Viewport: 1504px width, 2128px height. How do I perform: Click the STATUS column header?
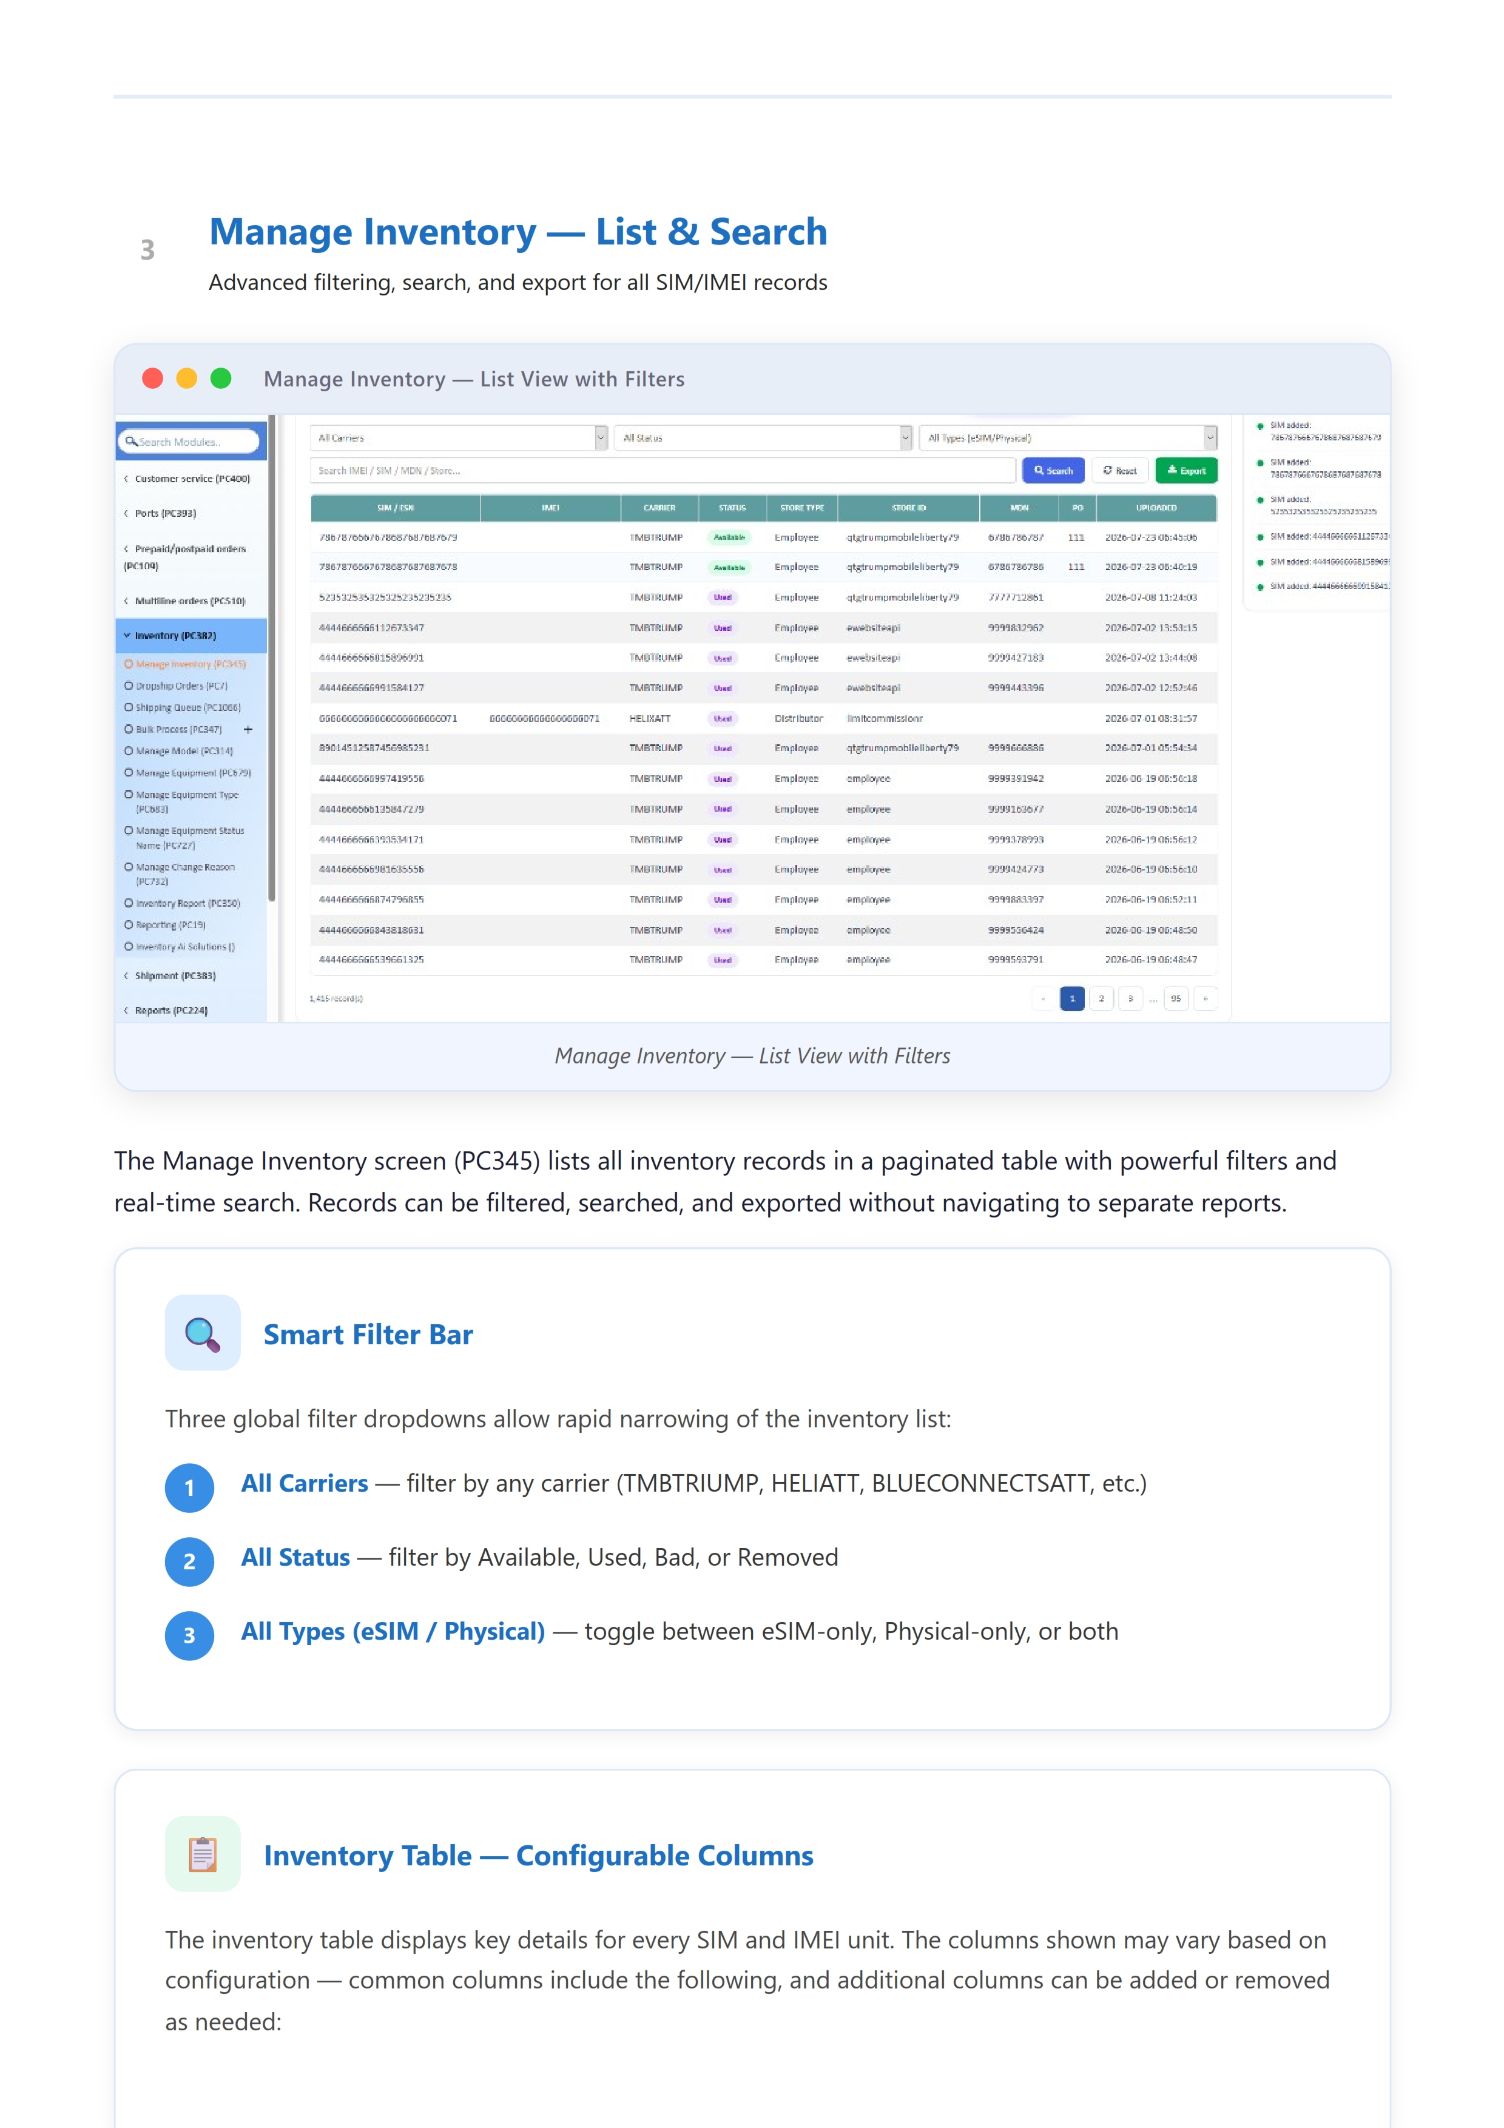point(732,508)
